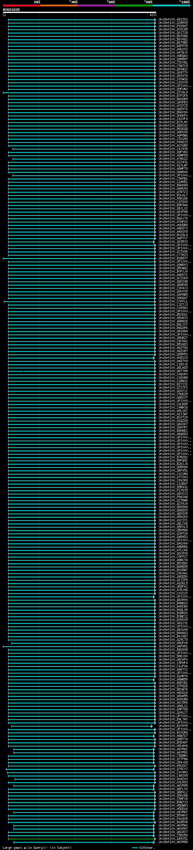This screenshot has height=850, width=193.
Task: Select the UniRef100_B0XRW7 label
Action: 173,570
